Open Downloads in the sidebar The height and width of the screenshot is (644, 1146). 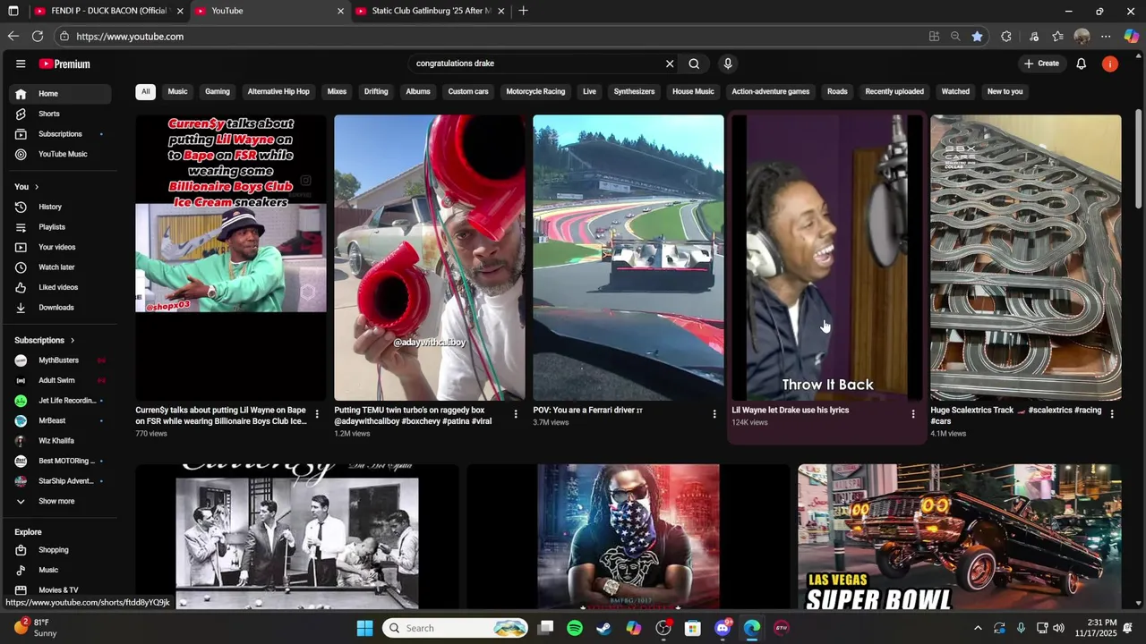tap(58, 308)
